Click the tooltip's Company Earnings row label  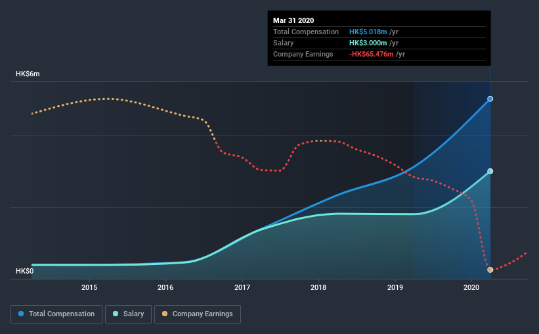click(x=303, y=54)
